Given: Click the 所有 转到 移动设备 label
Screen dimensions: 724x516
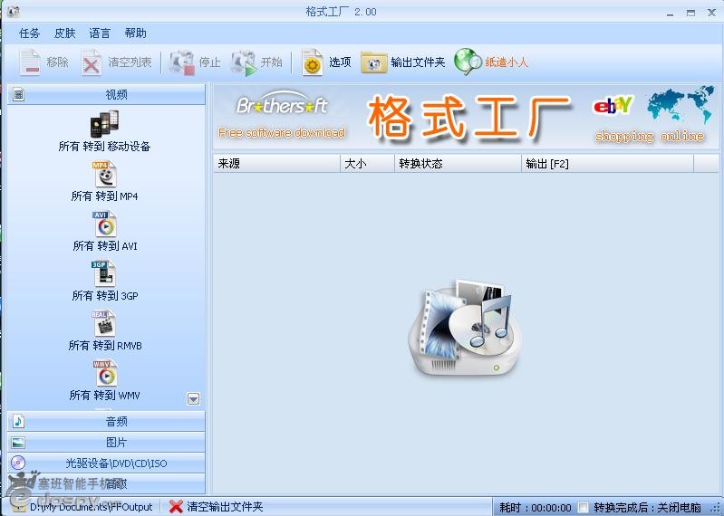Looking at the screenshot, I should [104, 146].
